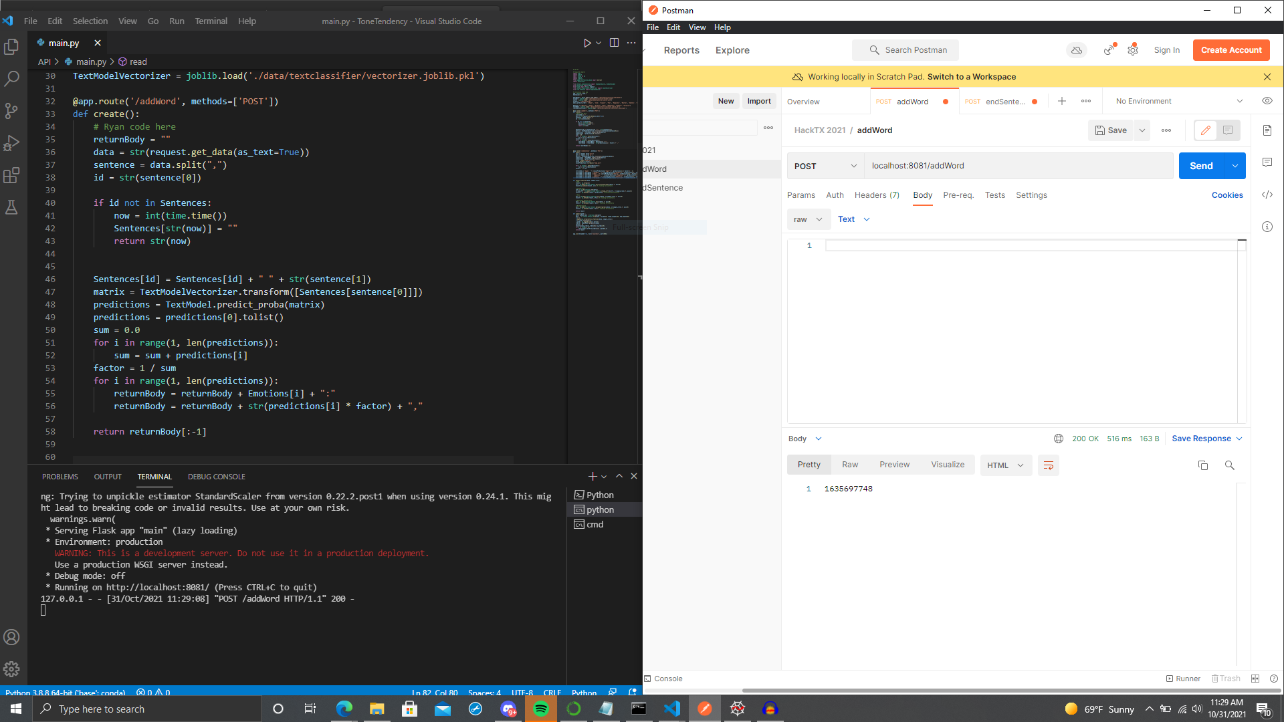The height and width of the screenshot is (722, 1284).
Task: Open Run and Debug view
Action: [11, 144]
